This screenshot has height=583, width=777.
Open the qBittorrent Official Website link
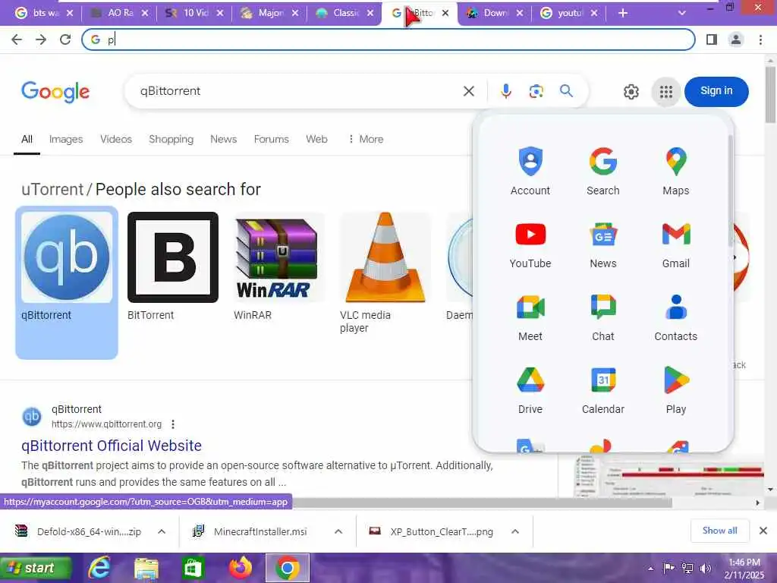(x=112, y=446)
